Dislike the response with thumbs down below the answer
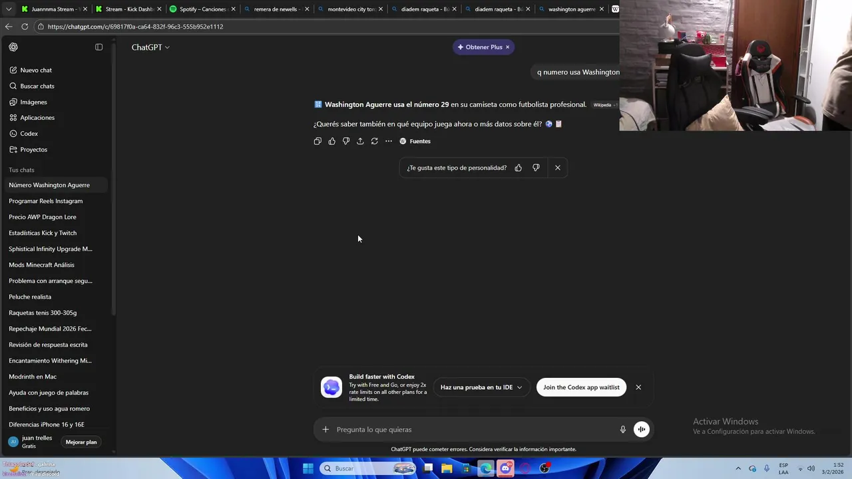The height and width of the screenshot is (479, 852). (x=346, y=141)
